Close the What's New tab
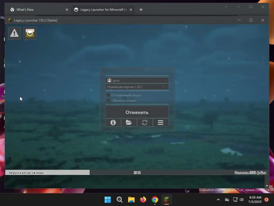274x206 pixels. click(x=67, y=10)
